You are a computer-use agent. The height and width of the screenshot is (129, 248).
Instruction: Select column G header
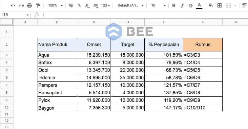pyautogui.click(x=235, y=22)
